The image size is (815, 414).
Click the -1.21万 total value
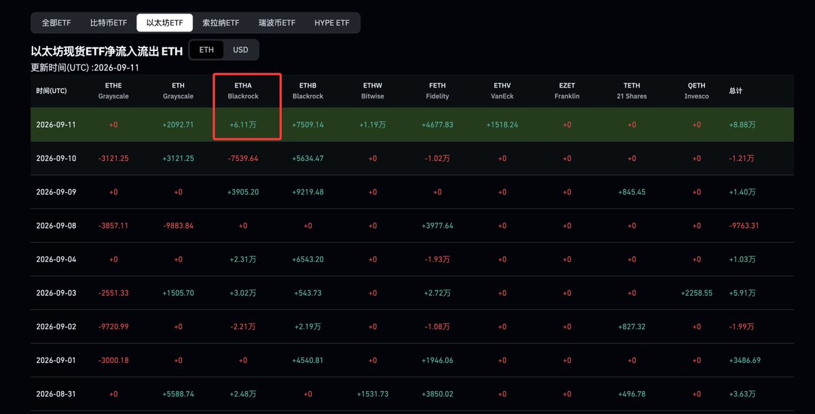tap(742, 158)
